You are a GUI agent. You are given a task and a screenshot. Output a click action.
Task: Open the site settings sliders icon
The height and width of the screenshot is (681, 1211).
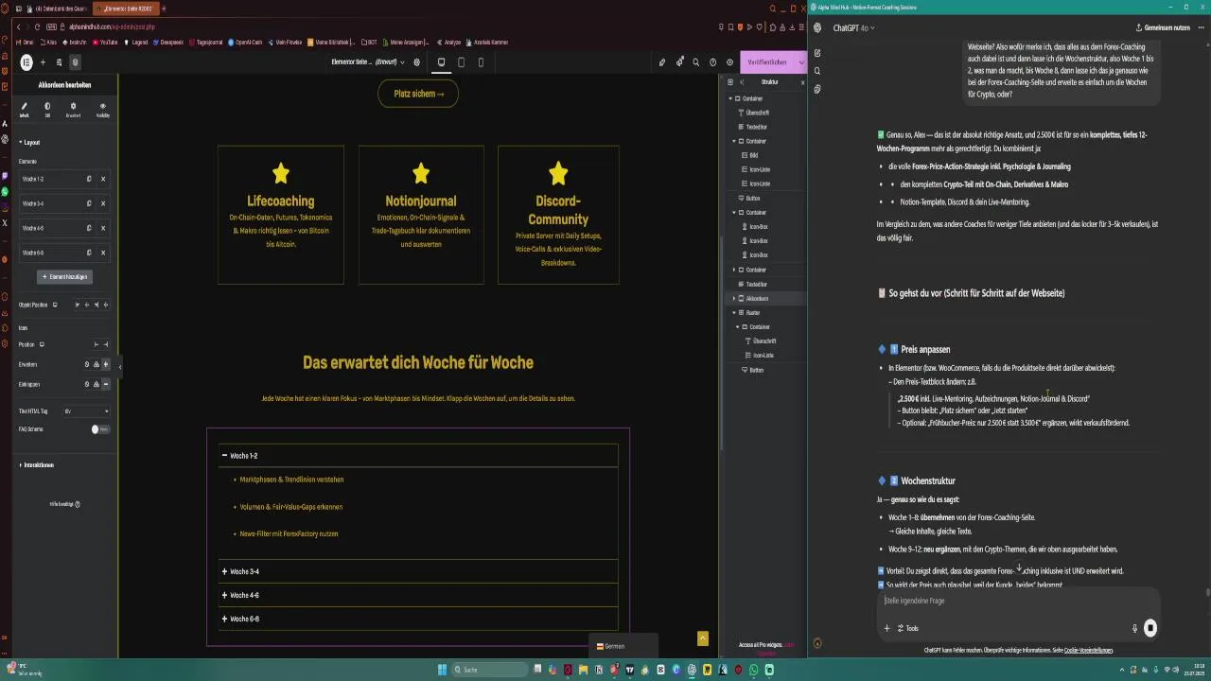[59, 62]
